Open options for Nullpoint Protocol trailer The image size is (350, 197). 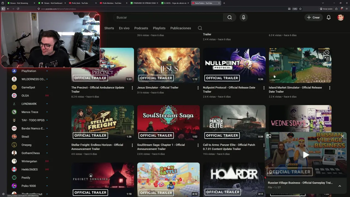click(x=264, y=88)
